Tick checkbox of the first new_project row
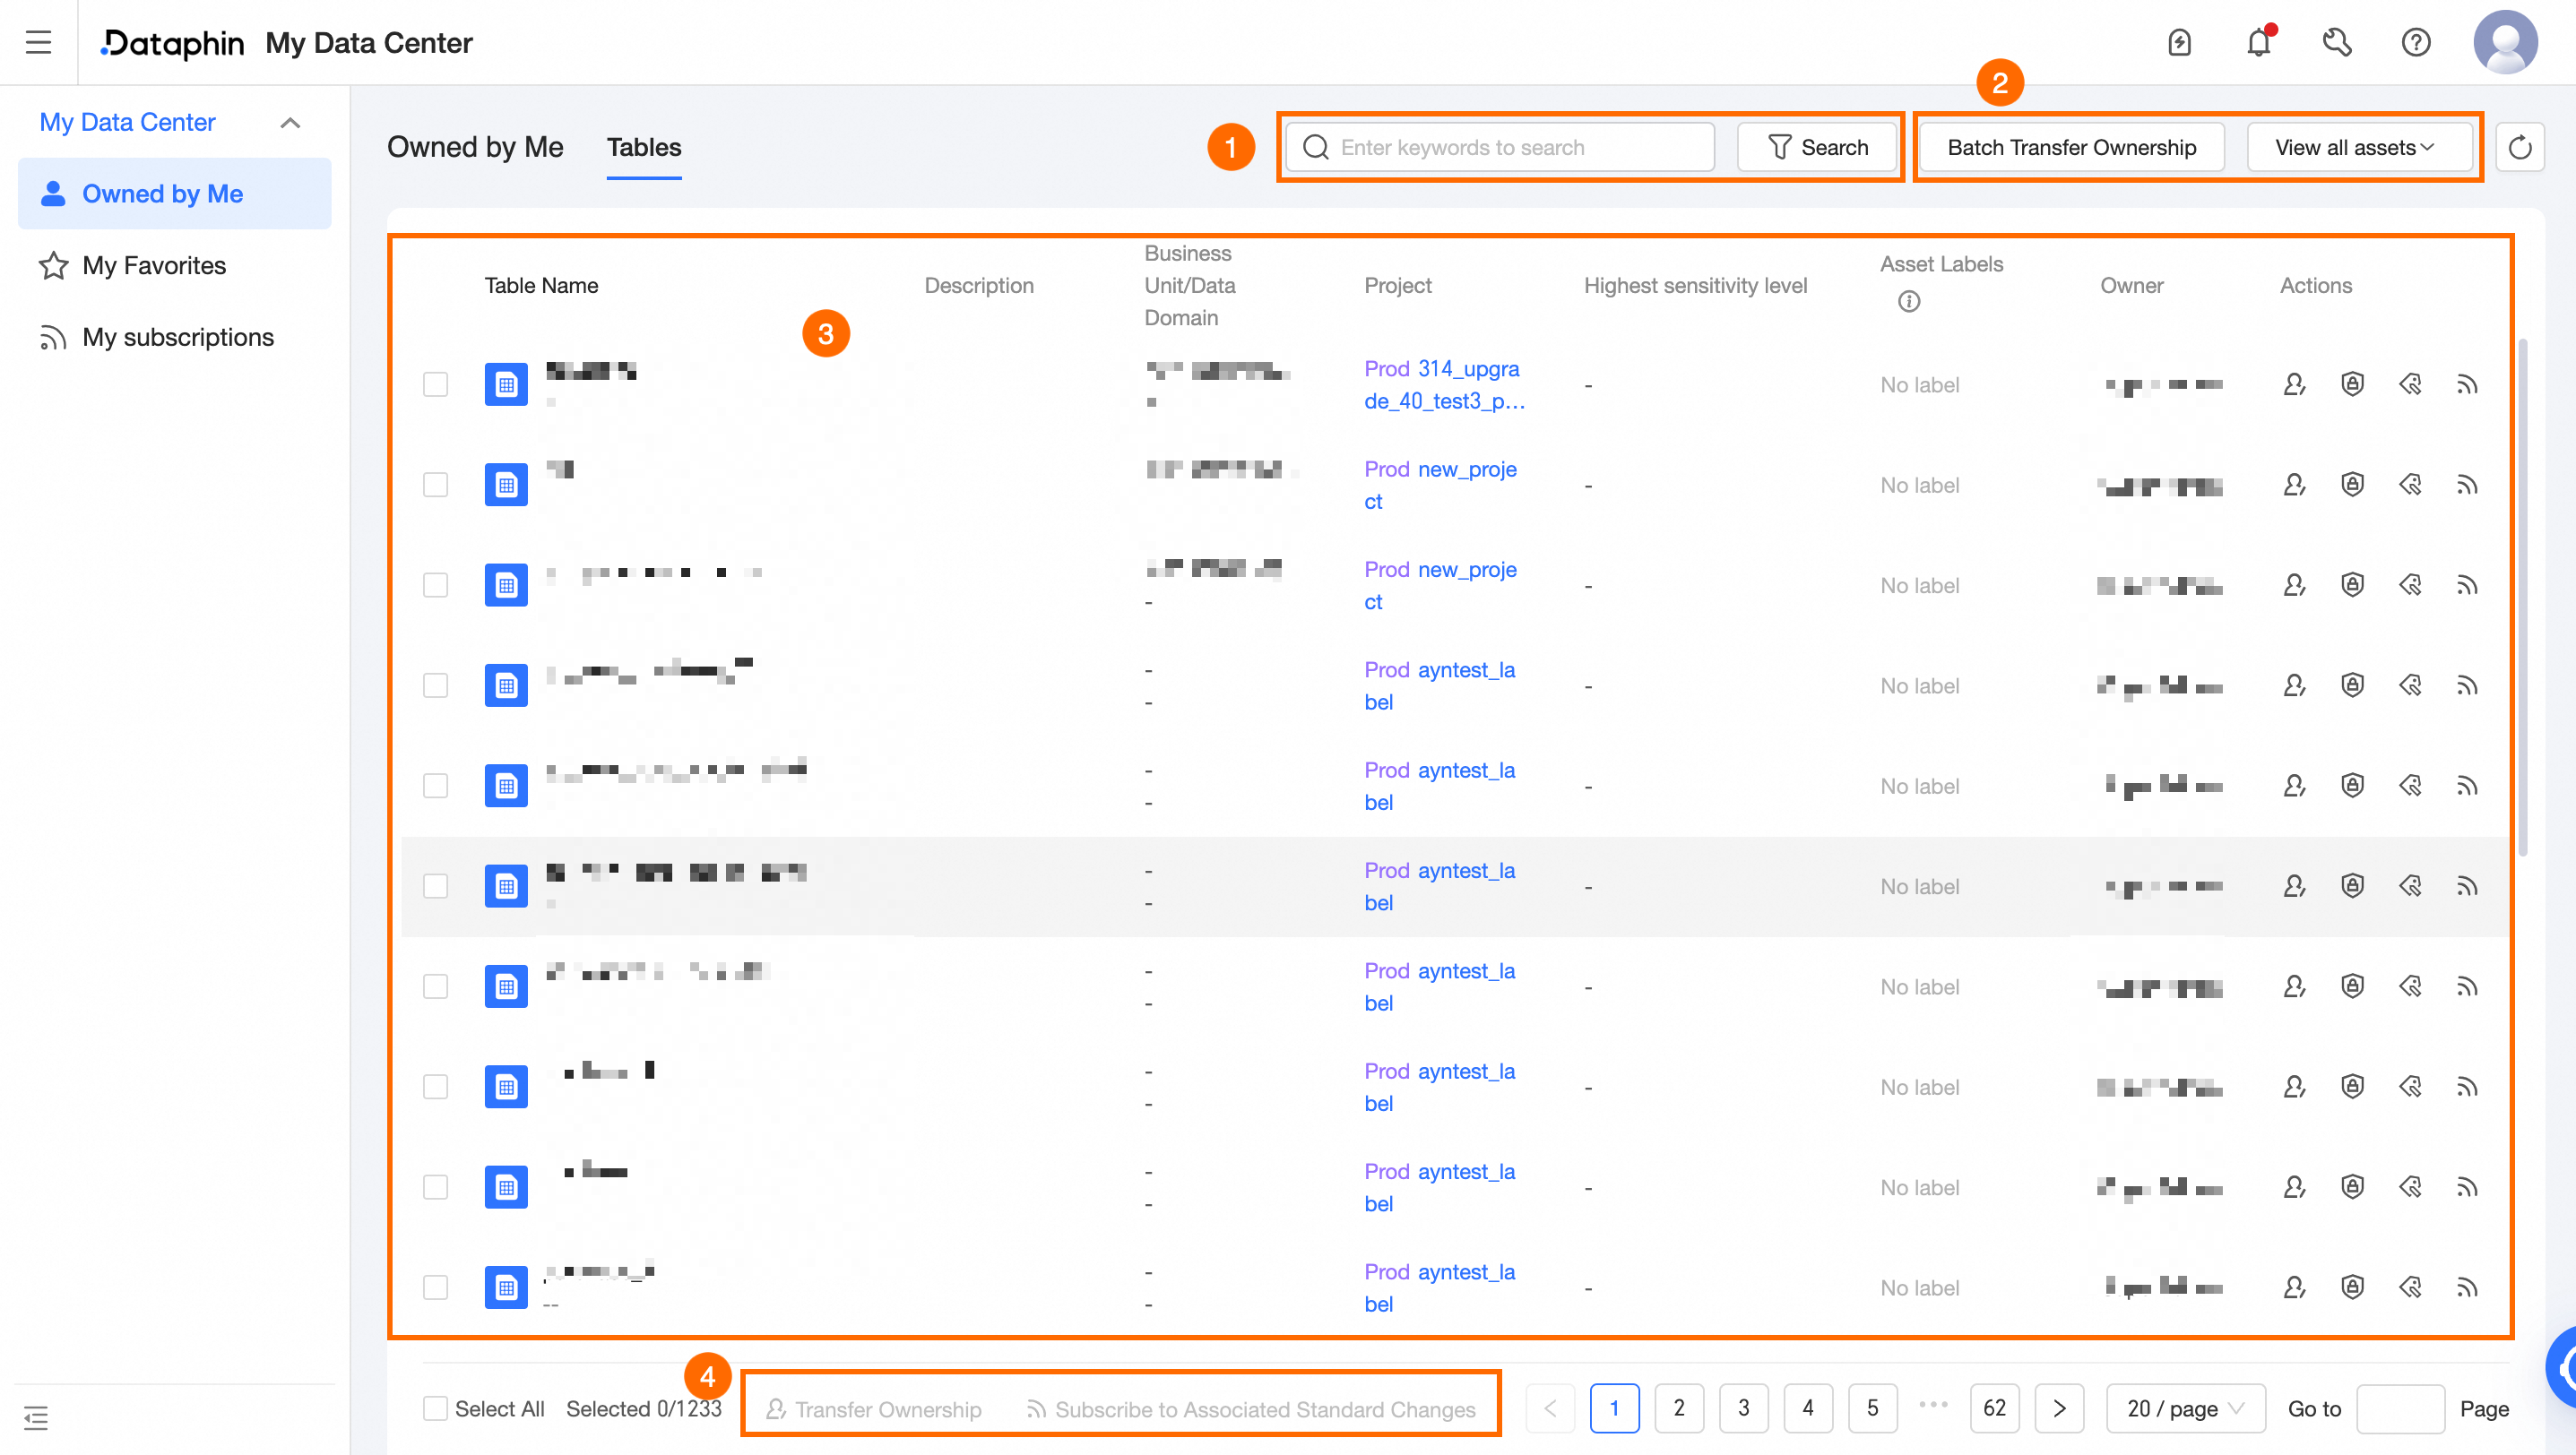The width and height of the screenshot is (2576, 1455). pyautogui.click(x=435, y=486)
